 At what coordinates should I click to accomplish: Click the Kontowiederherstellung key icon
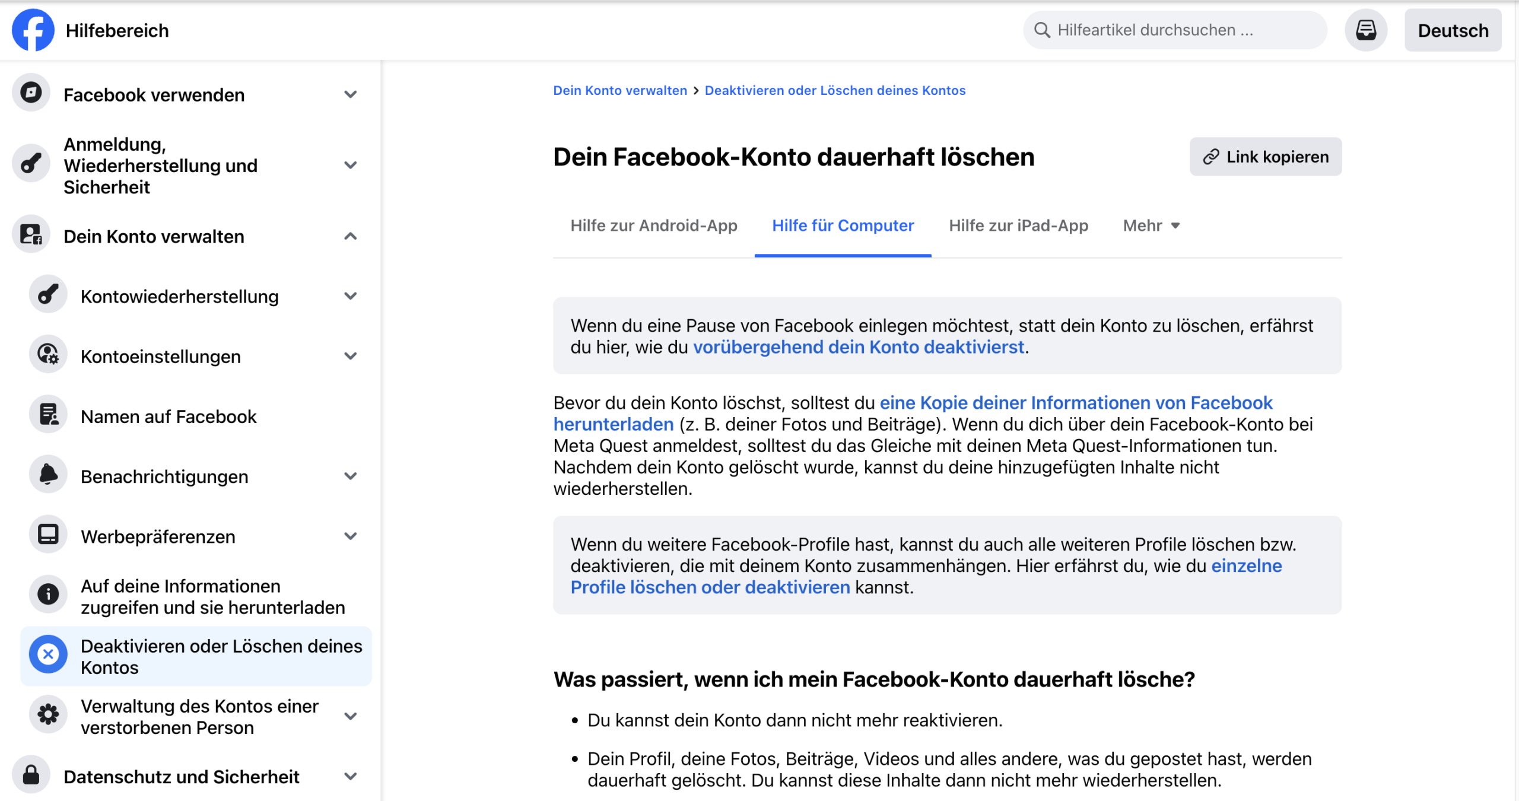[48, 295]
